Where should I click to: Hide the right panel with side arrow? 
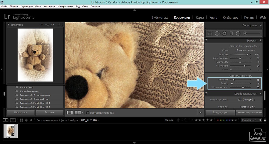267,69
